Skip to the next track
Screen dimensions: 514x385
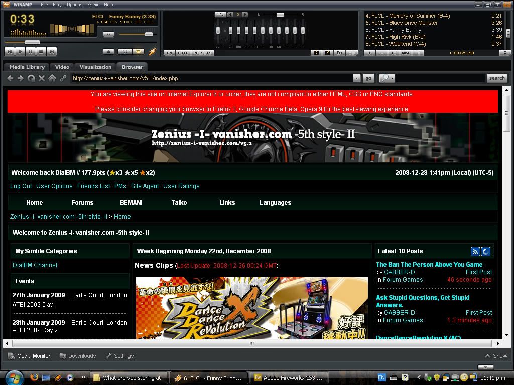[x=52, y=52]
